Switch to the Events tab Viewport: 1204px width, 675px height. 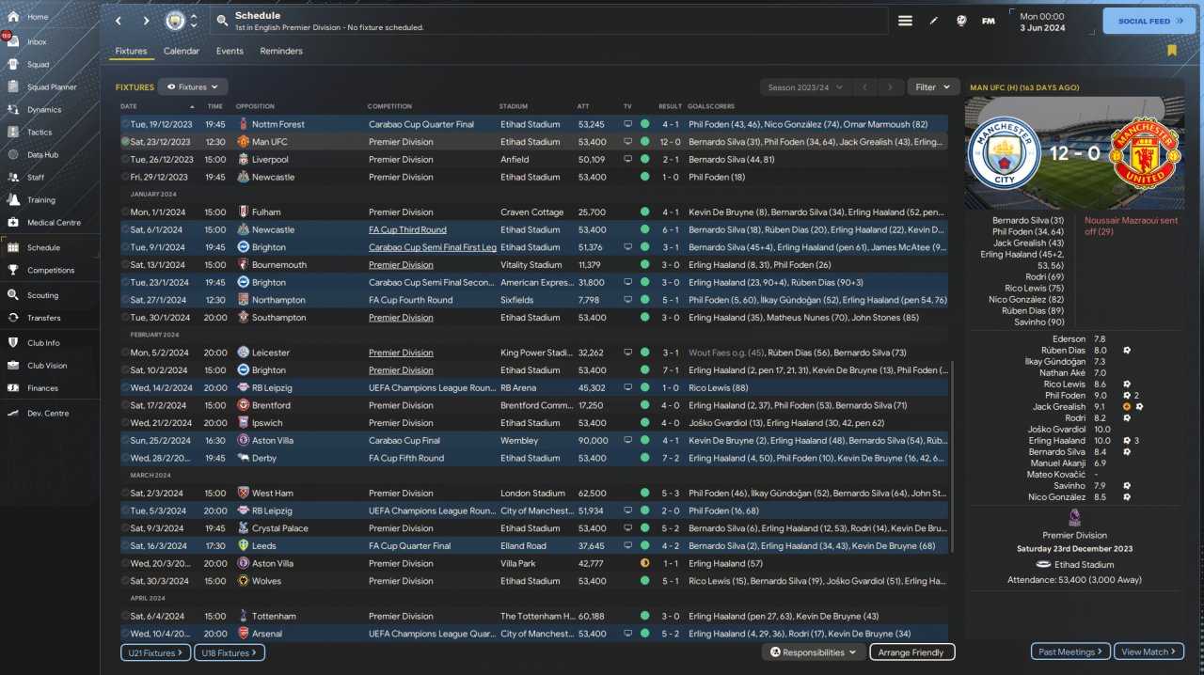tap(230, 51)
